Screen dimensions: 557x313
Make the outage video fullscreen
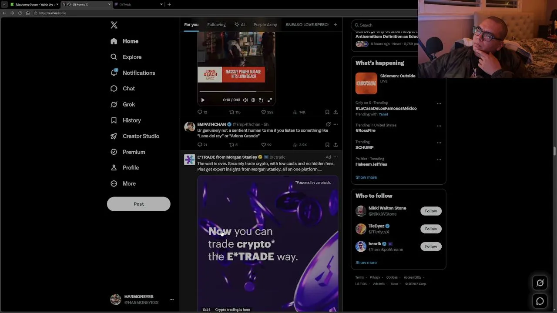[270, 100]
